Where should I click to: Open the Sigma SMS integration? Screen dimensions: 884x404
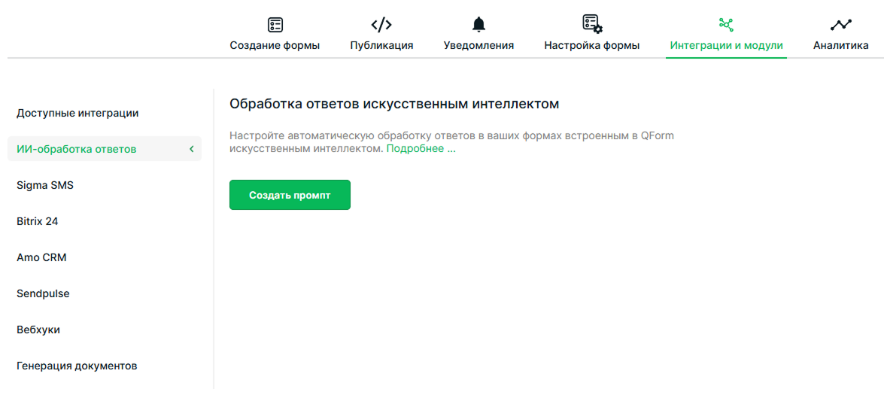pos(45,185)
